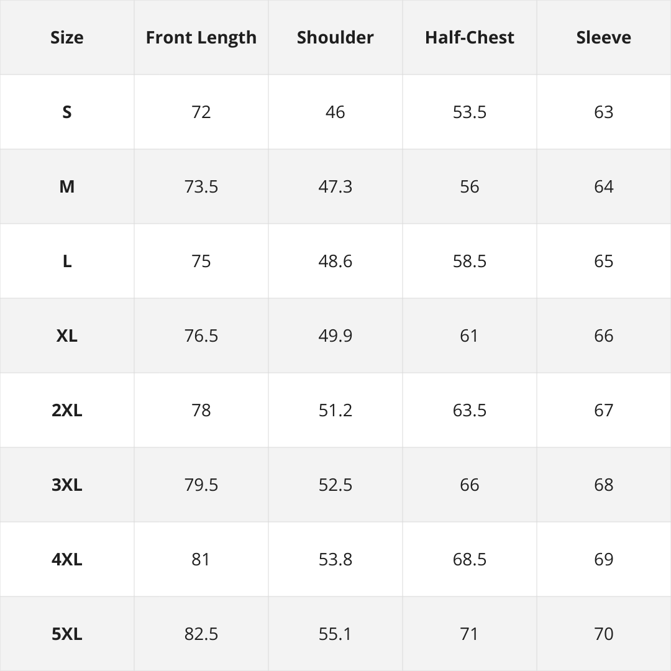Select the 48.6 shoulder value

(335, 261)
